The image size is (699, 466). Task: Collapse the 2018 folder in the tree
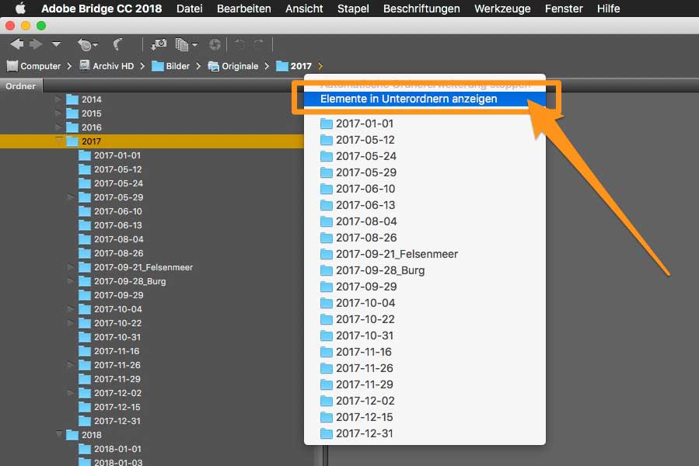pos(59,434)
